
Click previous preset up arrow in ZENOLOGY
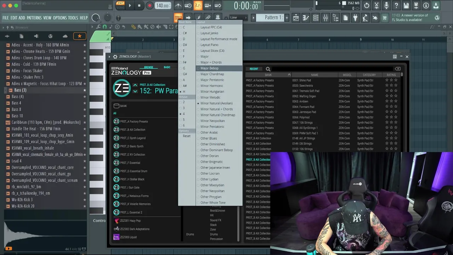pyautogui.click(x=135, y=85)
